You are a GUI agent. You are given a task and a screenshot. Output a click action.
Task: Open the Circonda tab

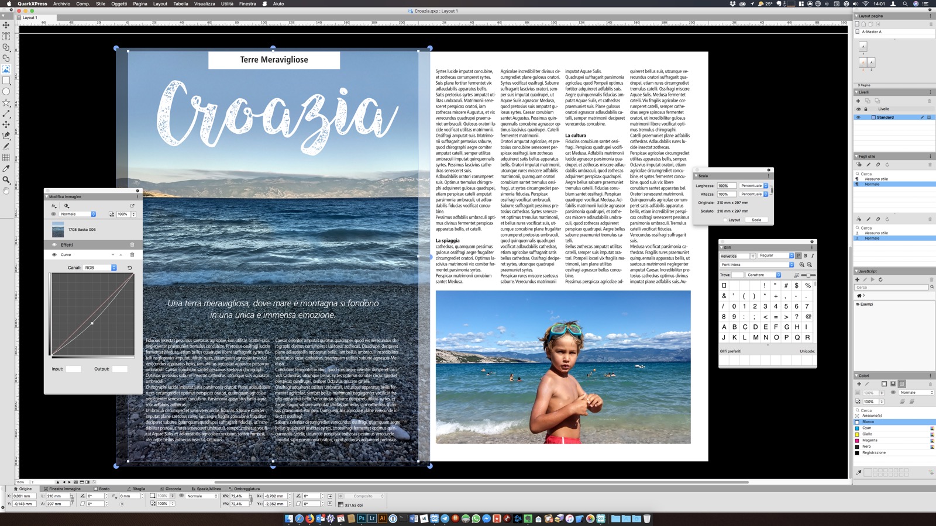tap(170, 489)
